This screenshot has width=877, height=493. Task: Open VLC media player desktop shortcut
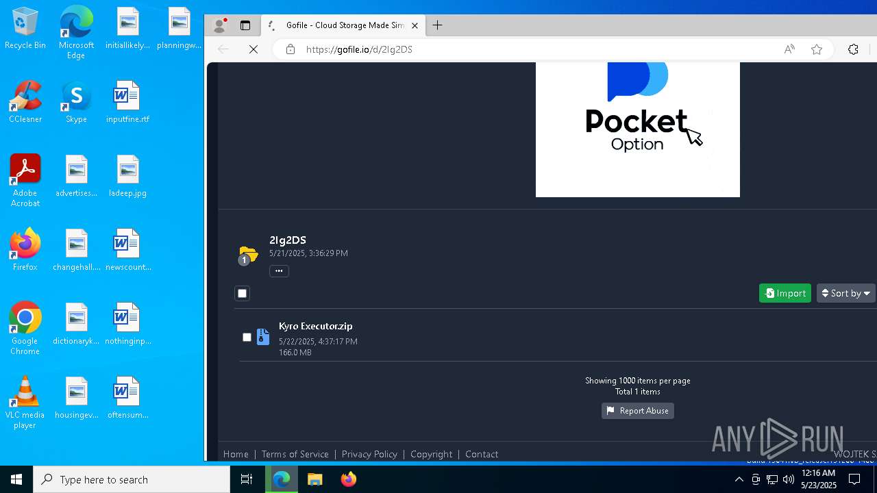[25, 403]
